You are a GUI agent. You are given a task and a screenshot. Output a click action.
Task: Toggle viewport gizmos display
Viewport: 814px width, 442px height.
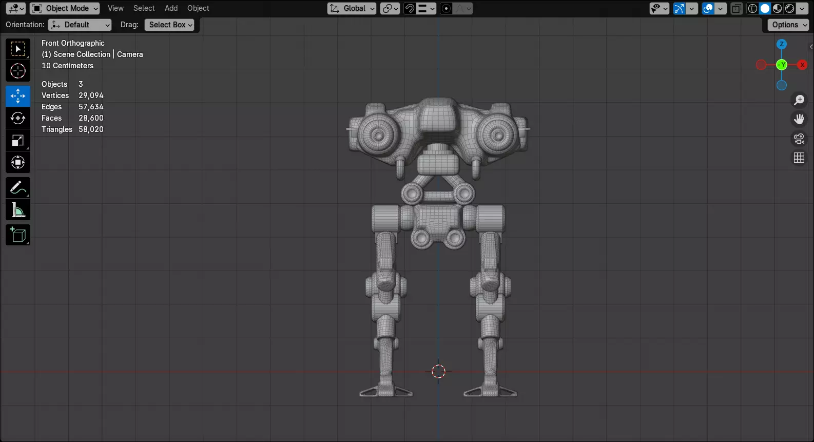point(679,8)
